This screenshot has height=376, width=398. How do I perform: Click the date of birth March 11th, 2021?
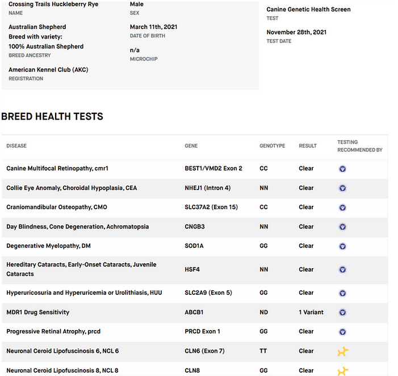(153, 27)
